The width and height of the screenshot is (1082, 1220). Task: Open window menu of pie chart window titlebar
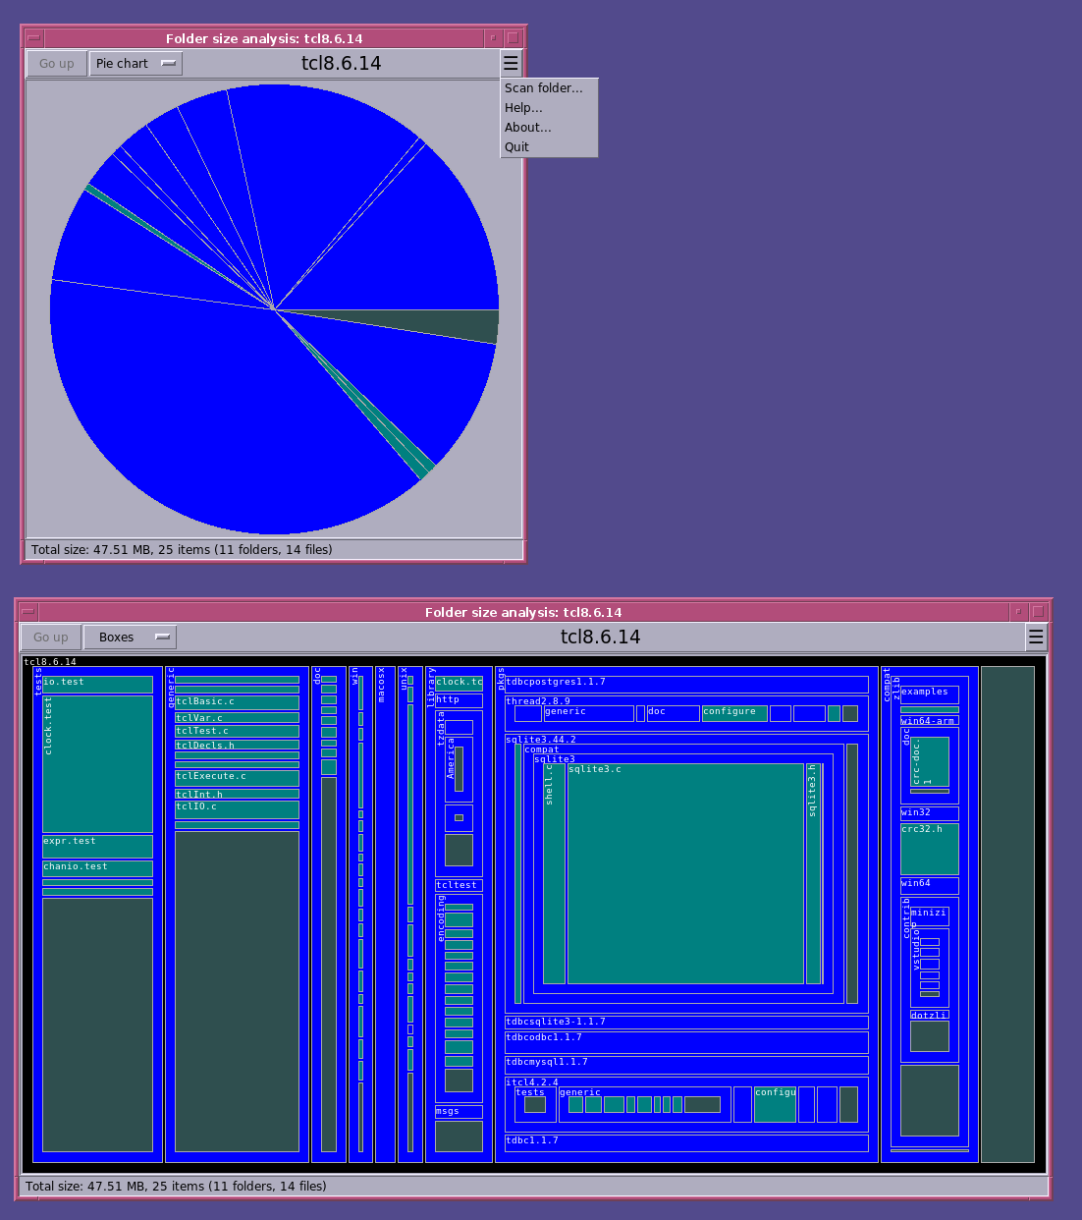click(34, 38)
